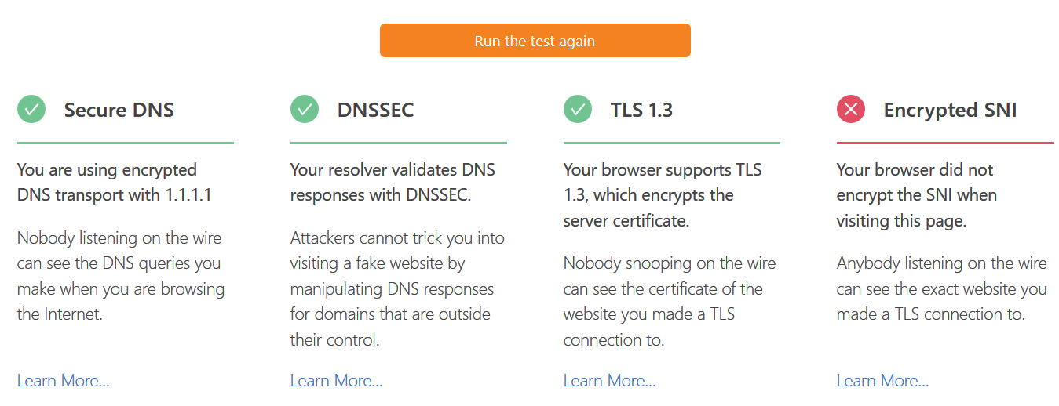Click the 'Nobody listening on the wire' paragraph
1059x406 pixels.
(121, 276)
